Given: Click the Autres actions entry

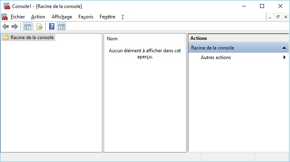Looking at the screenshot, I should (x=216, y=57).
